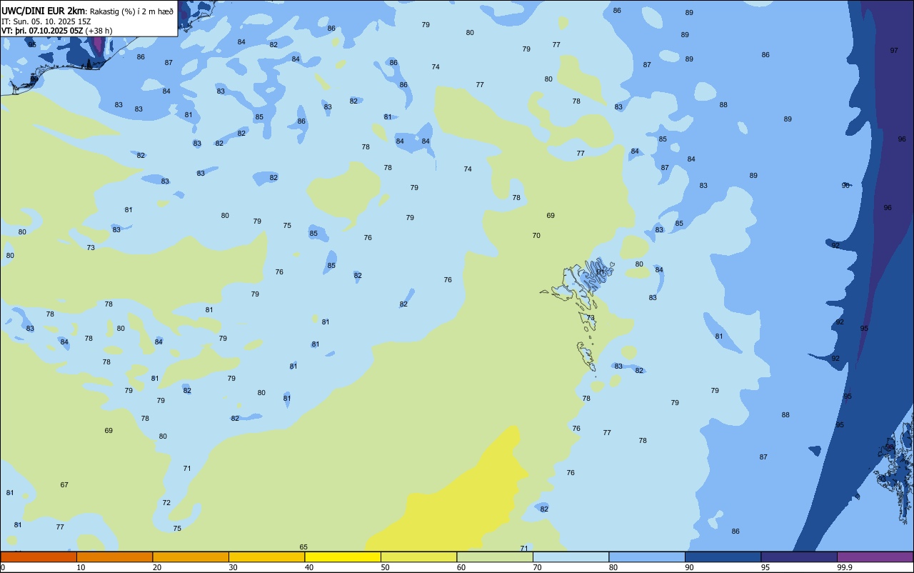
Task: Click the 0–10 dark orange legend swatch
Action: point(39,557)
